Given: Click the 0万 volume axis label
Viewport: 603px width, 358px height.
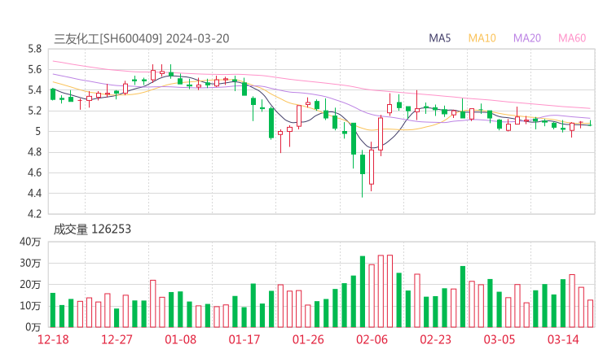Looking at the screenshot, I should (33, 327).
